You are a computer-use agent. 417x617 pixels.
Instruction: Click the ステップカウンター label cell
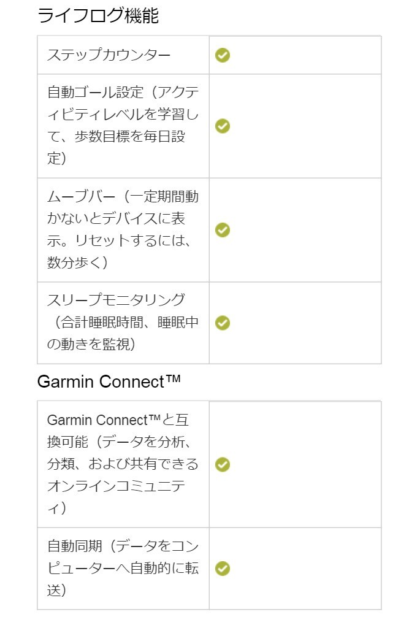click(123, 55)
